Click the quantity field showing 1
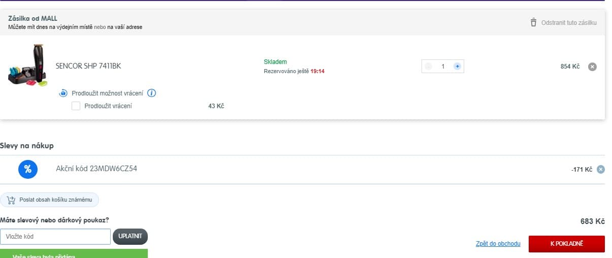The height and width of the screenshot is (258, 612). point(443,67)
